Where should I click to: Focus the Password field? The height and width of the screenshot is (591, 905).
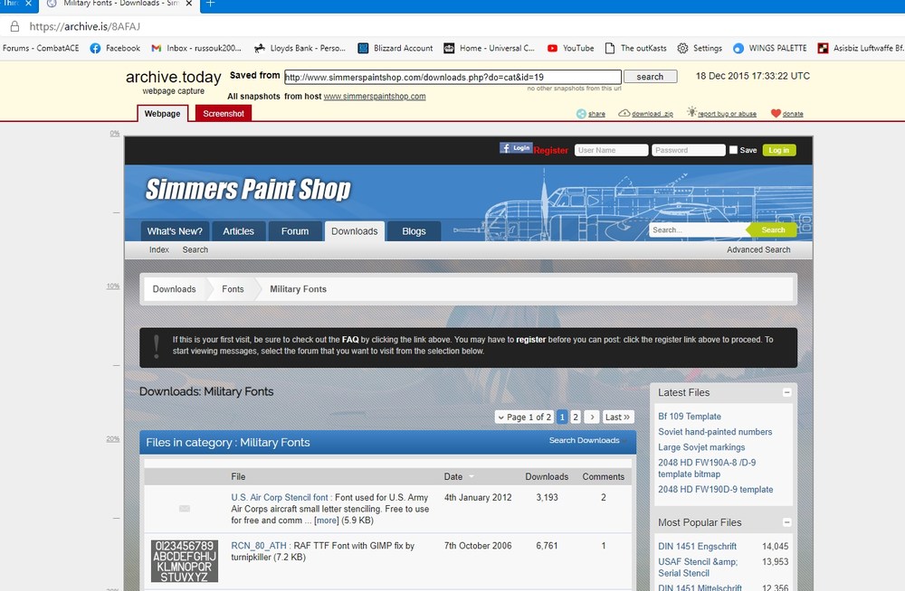pyautogui.click(x=688, y=150)
